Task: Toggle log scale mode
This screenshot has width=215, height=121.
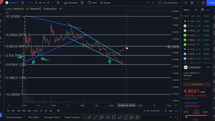Action: tap(170, 111)
